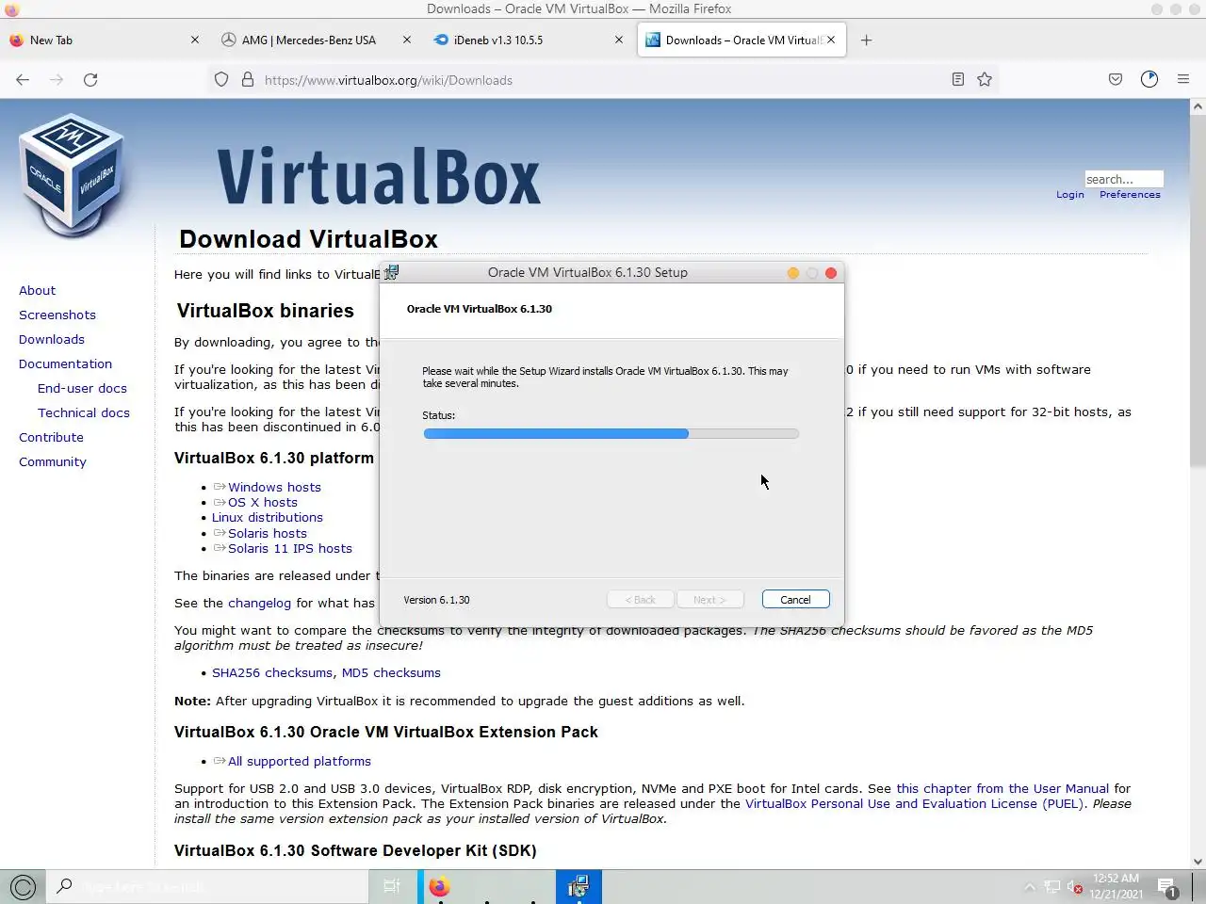Open the Firefox hamburger menu
Viewport: 1206px width, 904px height.
(1183, 80)
